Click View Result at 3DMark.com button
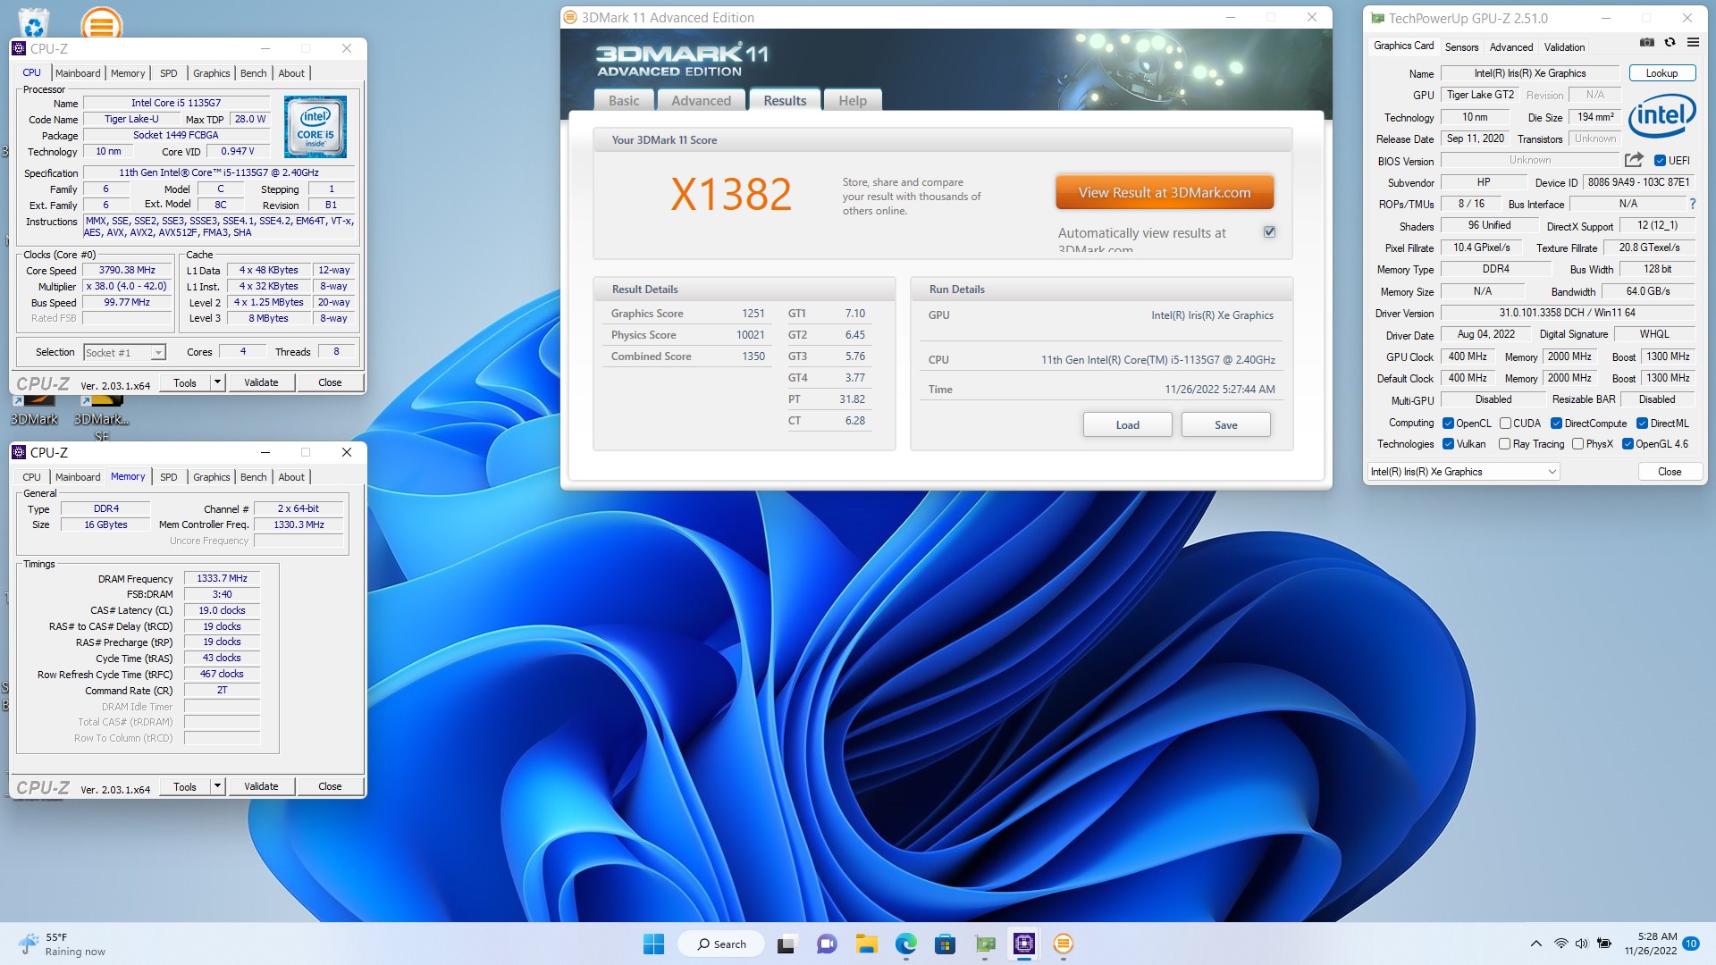 coord(1165,192)
